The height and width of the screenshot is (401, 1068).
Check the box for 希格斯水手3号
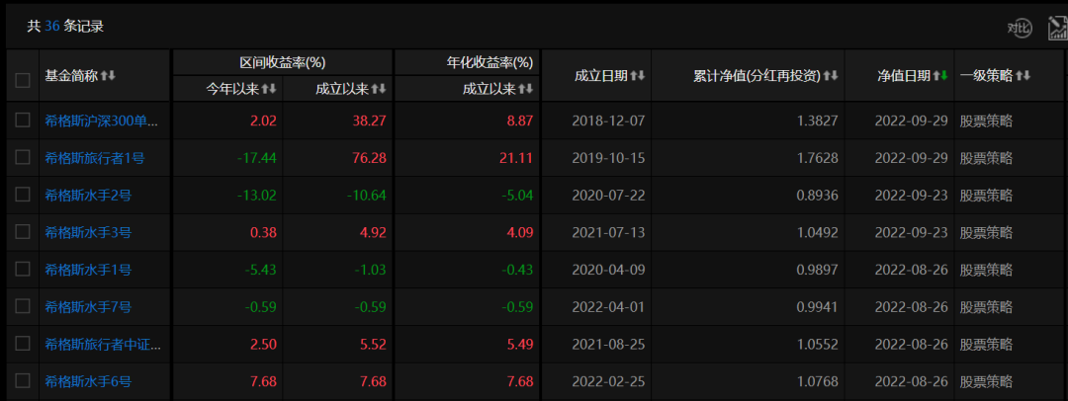23,231
